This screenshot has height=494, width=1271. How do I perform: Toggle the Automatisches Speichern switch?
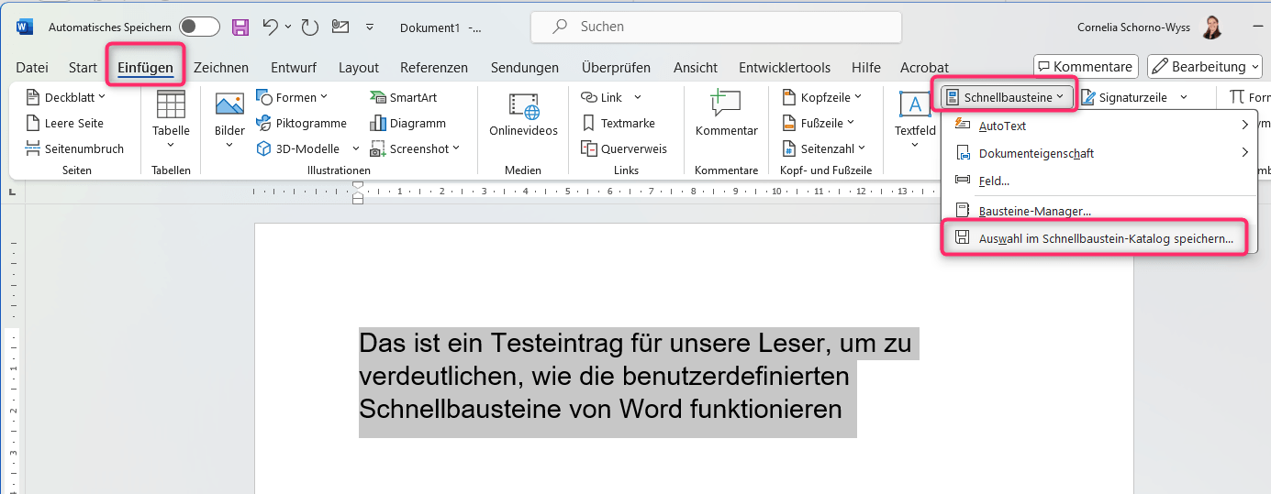[x=199, y=27]
